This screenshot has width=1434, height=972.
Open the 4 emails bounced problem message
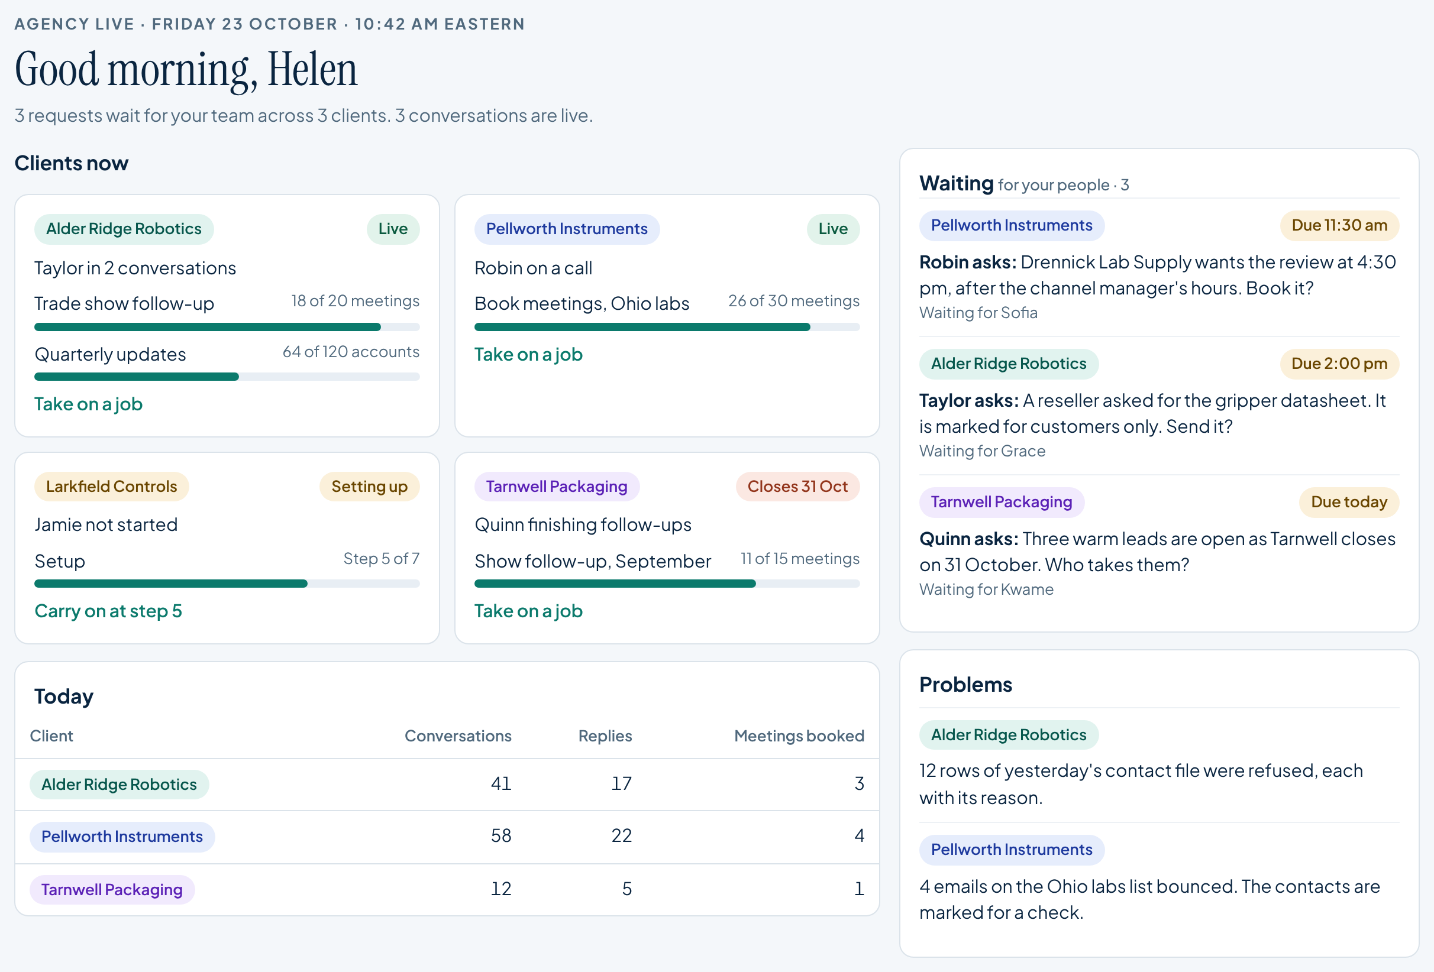click(1149, 899)
